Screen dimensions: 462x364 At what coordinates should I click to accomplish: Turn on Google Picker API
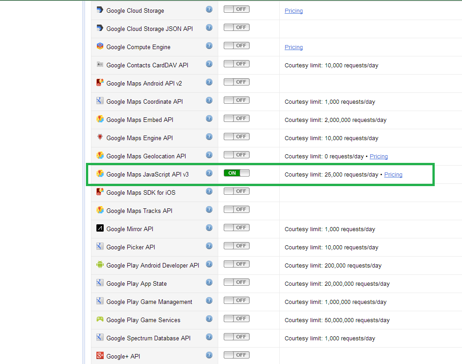pos(236,246)
